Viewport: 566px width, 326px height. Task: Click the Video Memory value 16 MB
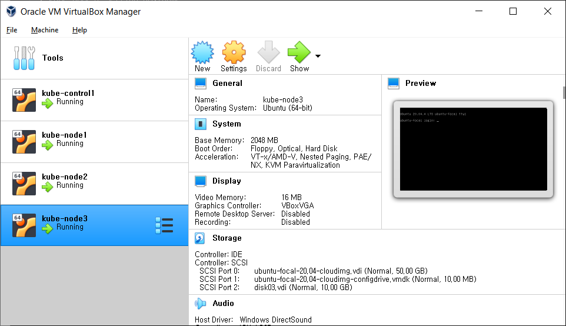291,197
